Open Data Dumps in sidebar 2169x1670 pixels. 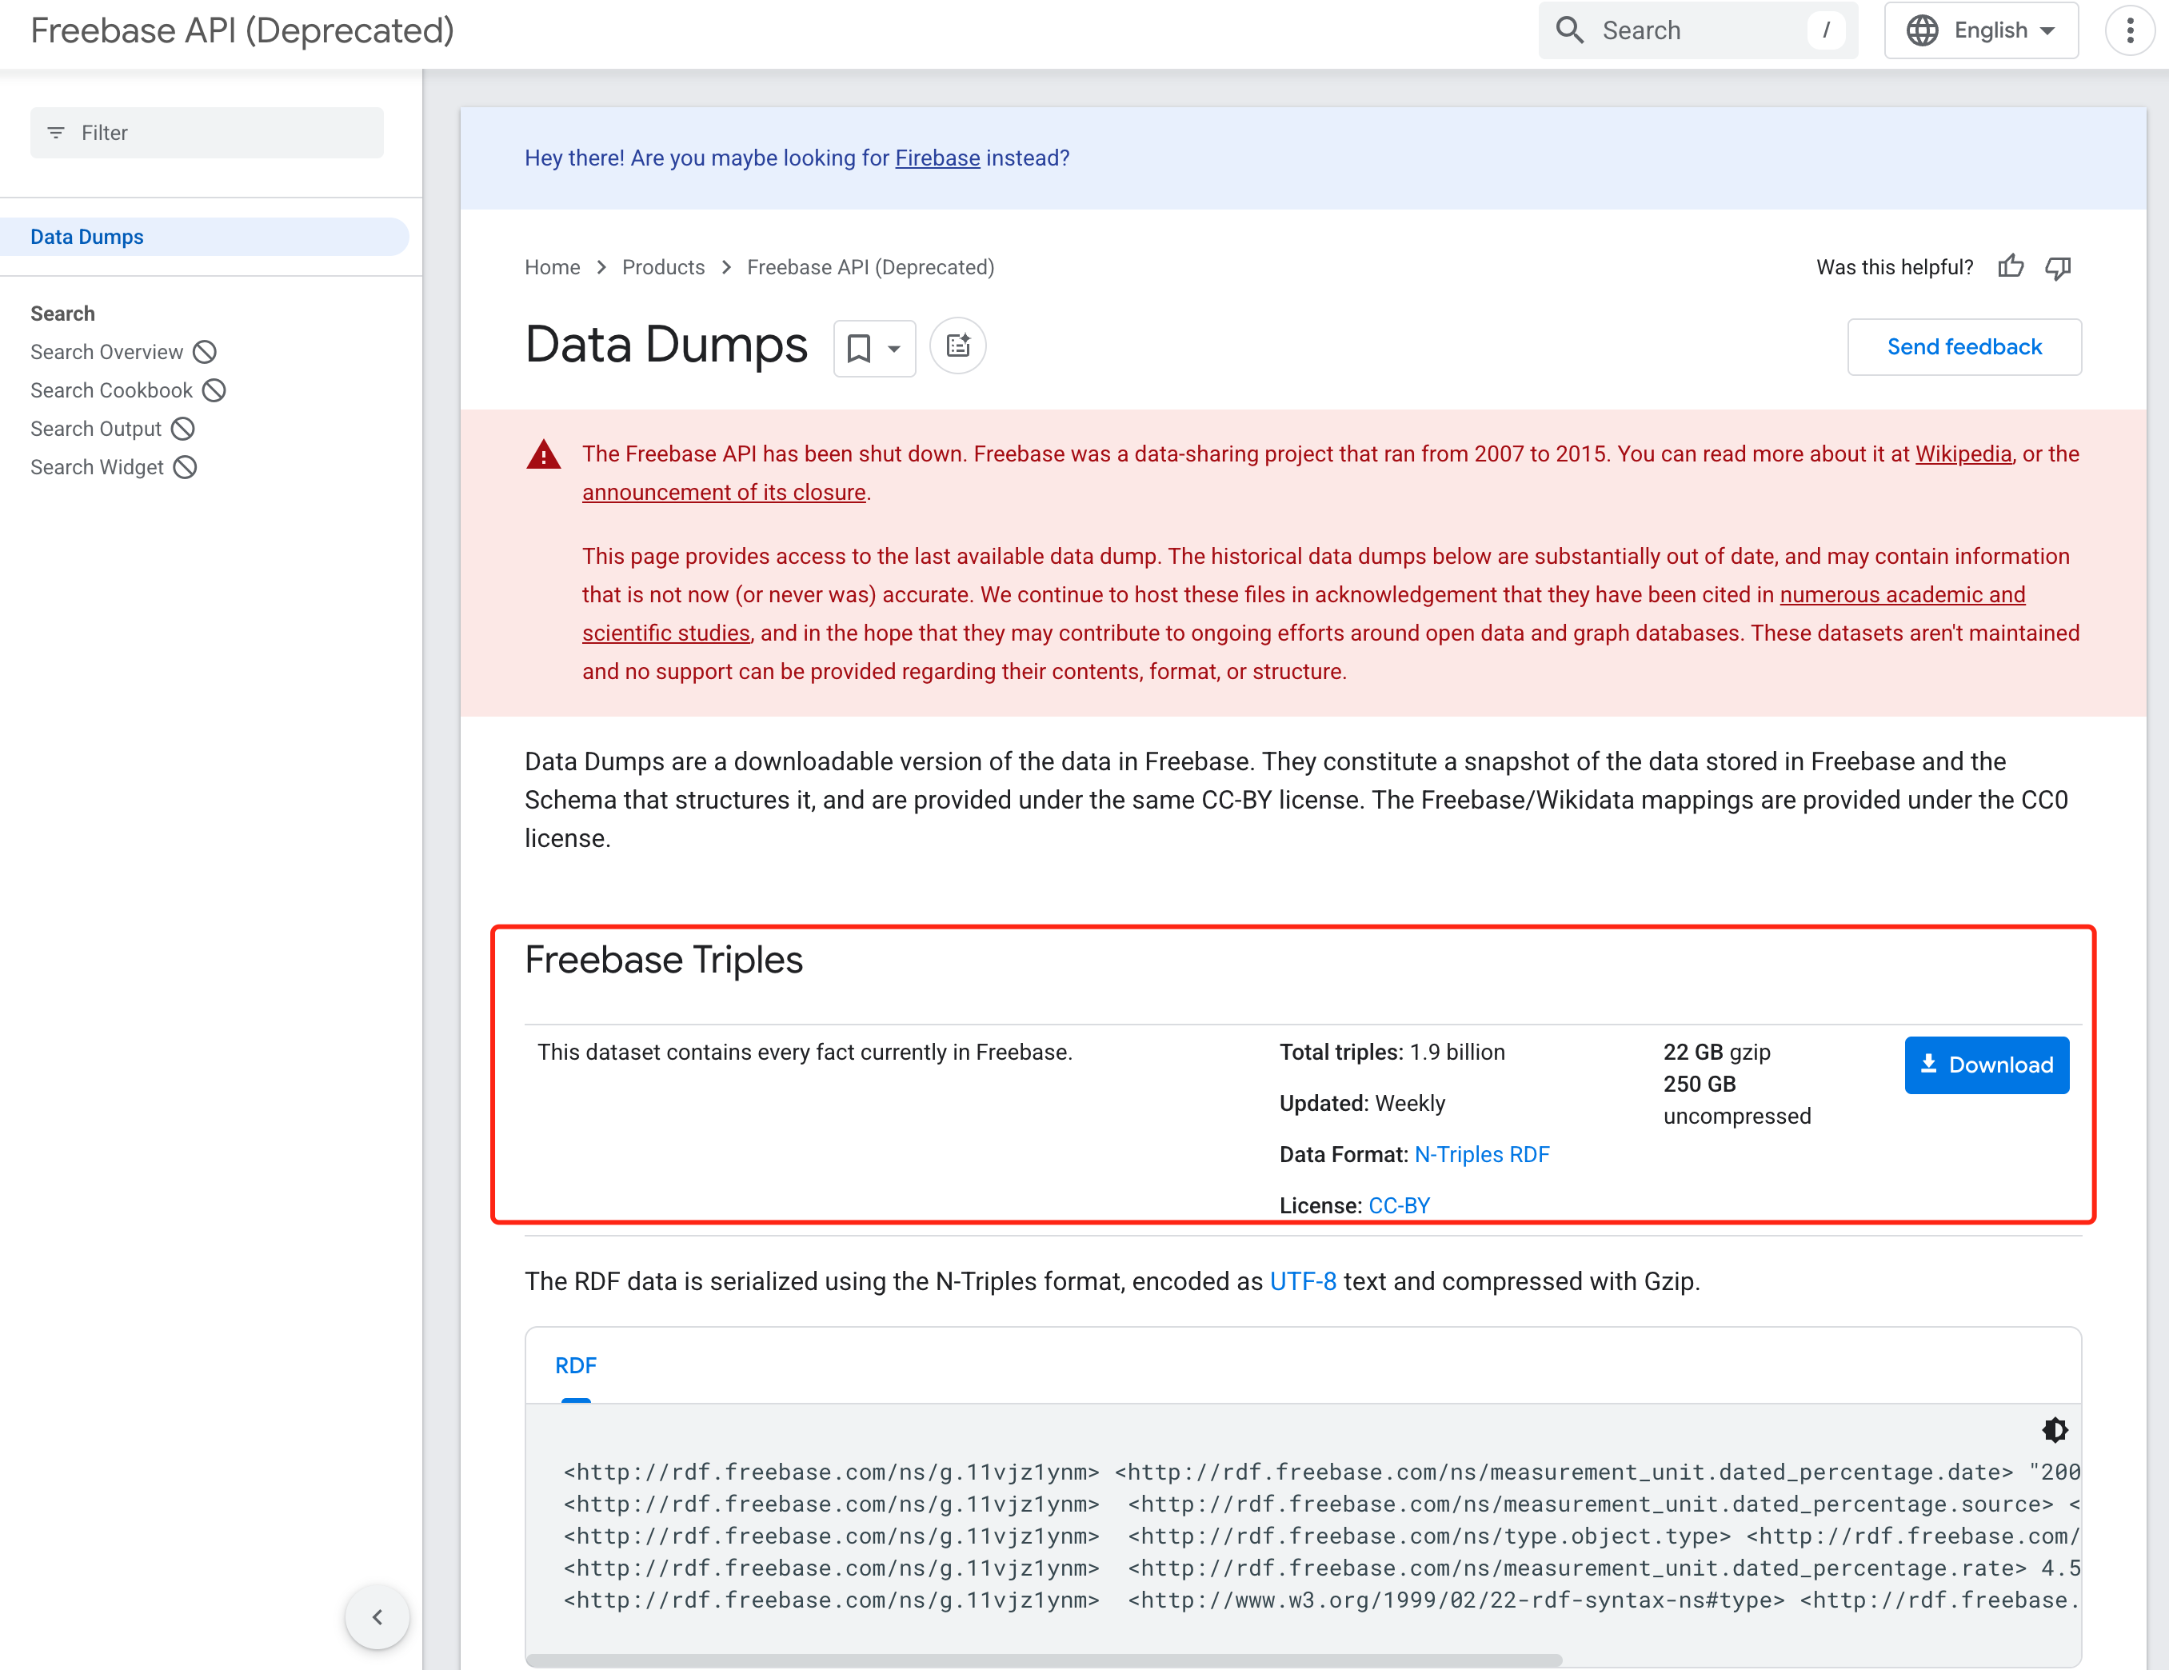[87, 237]
